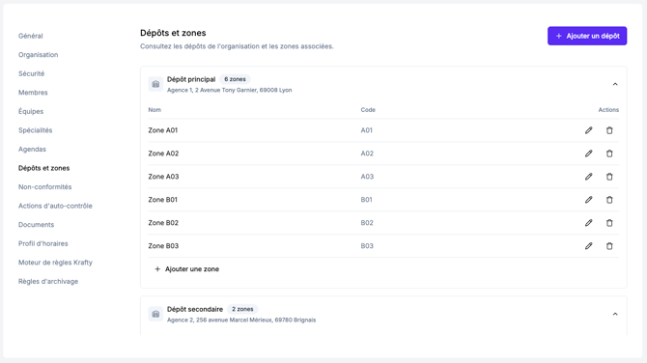Click the Nom column header

pos(155,110)
